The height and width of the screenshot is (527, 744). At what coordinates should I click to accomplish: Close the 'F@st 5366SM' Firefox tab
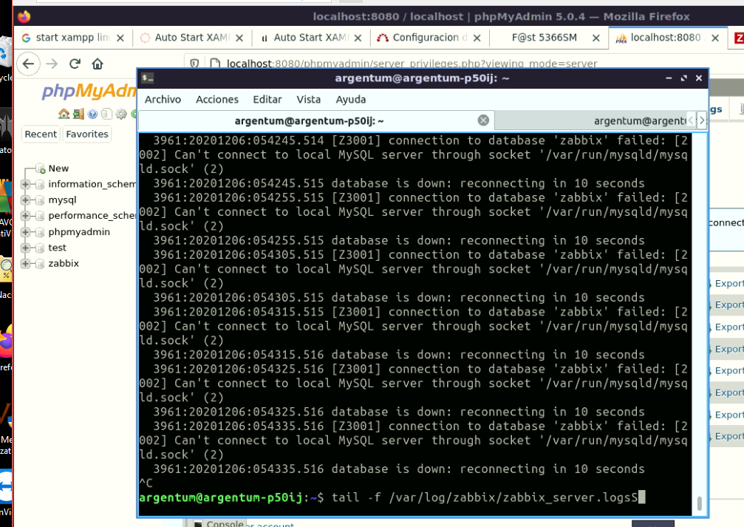[596, 38]
